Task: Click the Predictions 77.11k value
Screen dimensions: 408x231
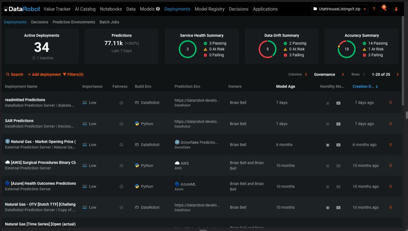Action: click(114, 43)
